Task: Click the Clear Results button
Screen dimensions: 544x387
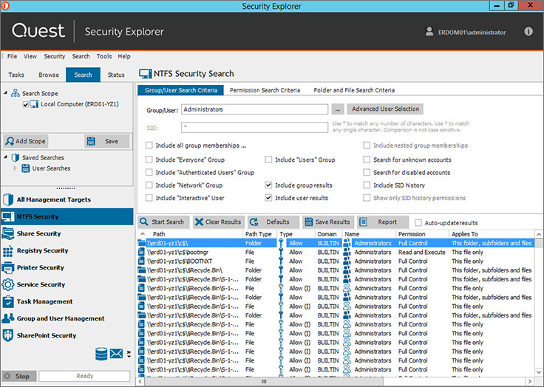Action: pos(219,222)
